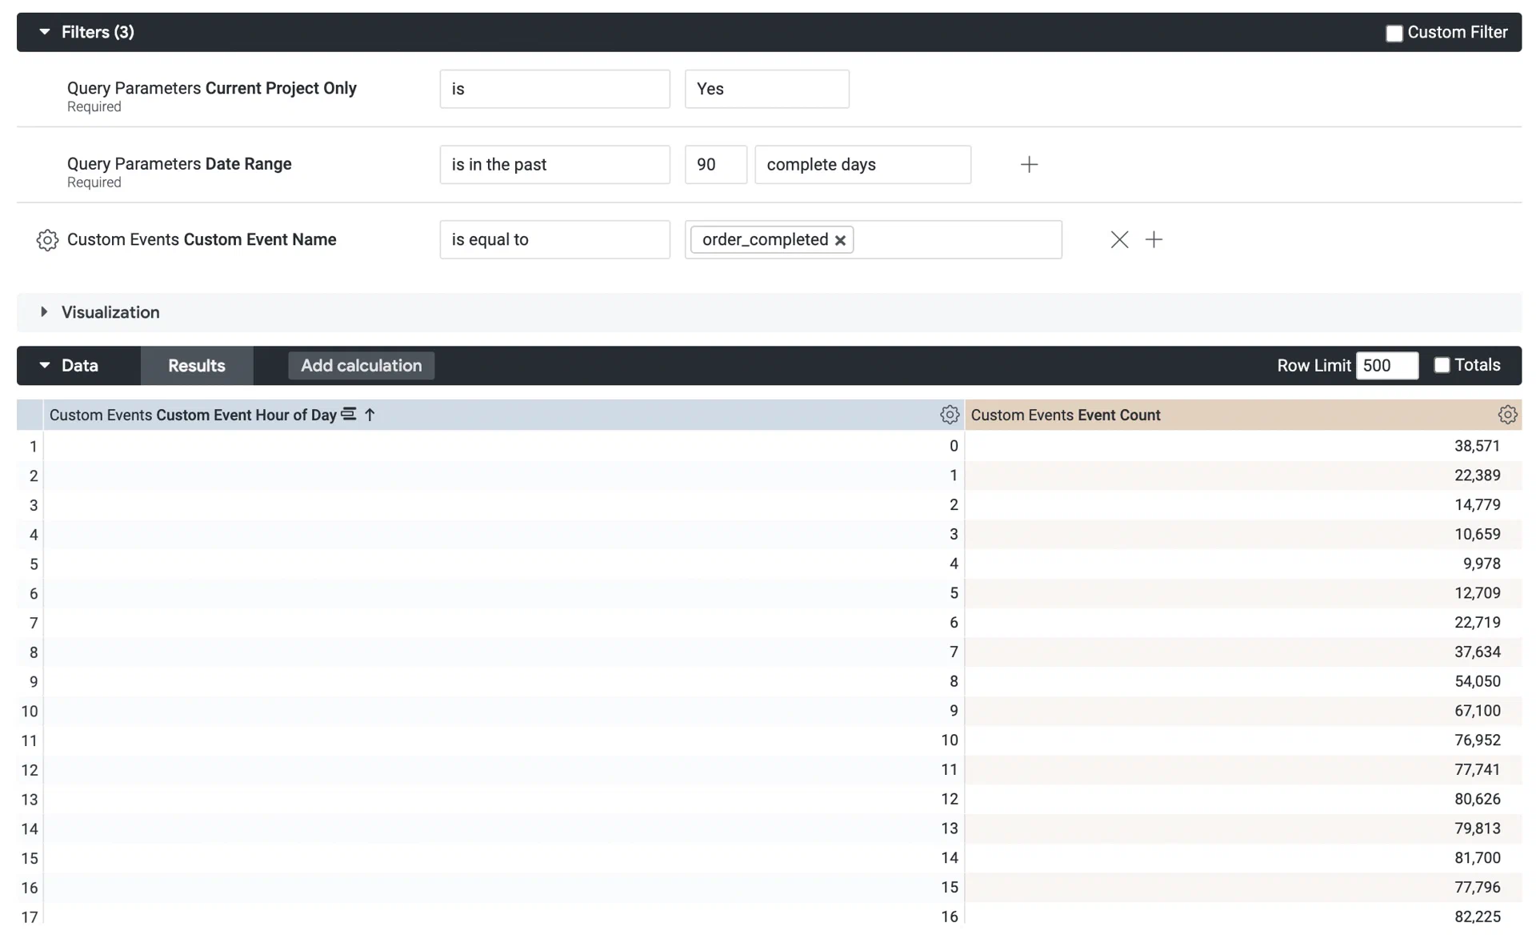1536x943 pixels.
Task: Click the Add calculation button
Action: (x=361, y=365)
